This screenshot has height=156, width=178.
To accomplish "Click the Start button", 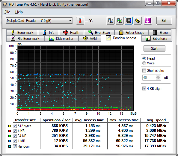I will pos(154,49).
